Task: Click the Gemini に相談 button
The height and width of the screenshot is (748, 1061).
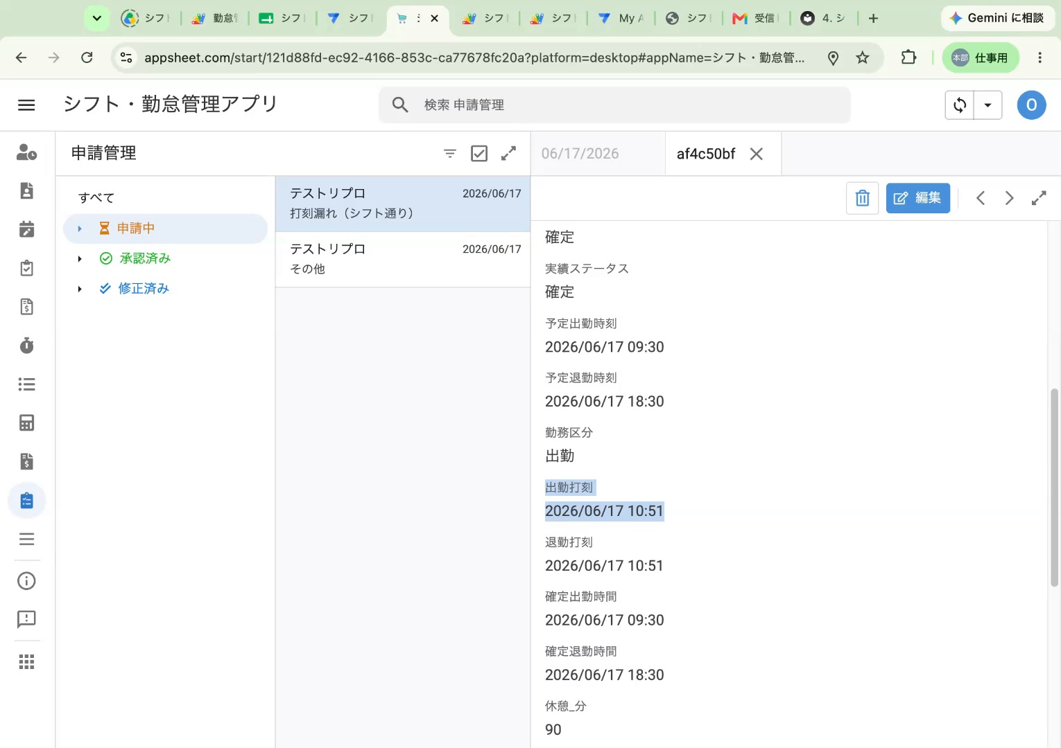Action: 997,18
